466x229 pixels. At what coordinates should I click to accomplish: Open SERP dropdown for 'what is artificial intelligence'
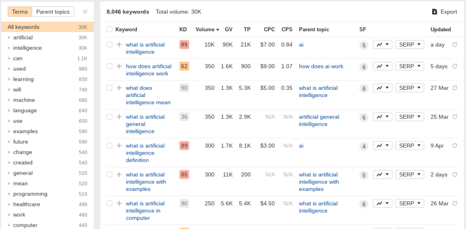(410, 45)
